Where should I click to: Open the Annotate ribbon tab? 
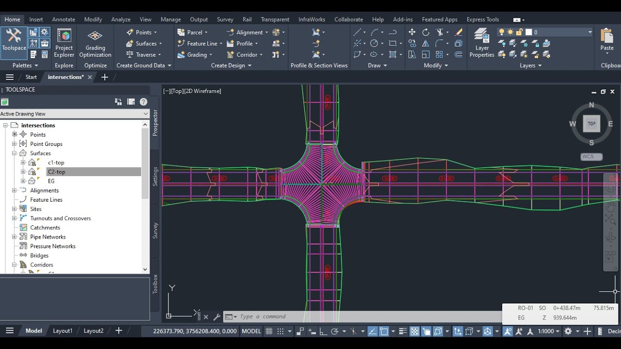coord(64,19)
